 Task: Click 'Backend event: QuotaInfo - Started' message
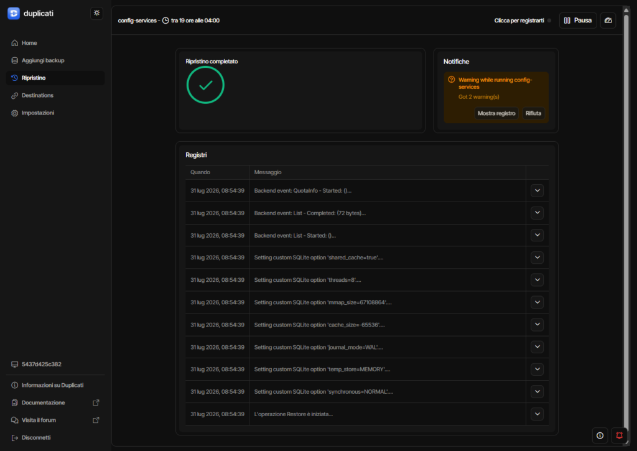tap(303, 190)
